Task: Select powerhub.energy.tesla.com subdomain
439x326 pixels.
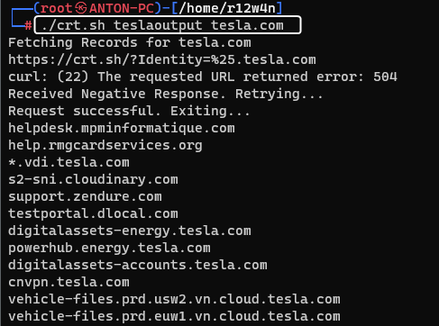Action: (x=109, y=249)
